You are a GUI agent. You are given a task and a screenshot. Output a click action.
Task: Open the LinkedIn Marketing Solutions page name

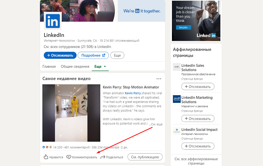coord(197,100)
